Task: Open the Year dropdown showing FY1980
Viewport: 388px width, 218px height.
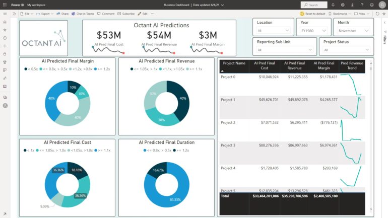Action: (313, 31)
